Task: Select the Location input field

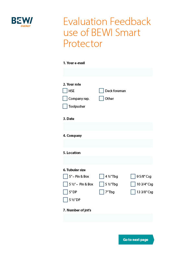Action: [x=108, y=160]
